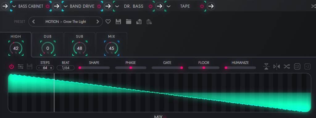
Task: Increase steps with plus button
Action: coord(51,68)
